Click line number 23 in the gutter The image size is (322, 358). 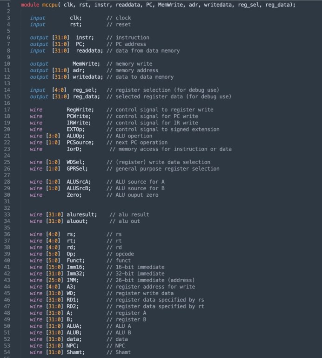click(x=7, y=149)
